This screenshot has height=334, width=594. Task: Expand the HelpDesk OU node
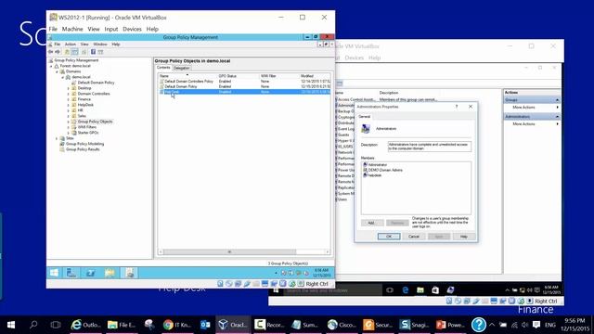[x=68, y=105]
